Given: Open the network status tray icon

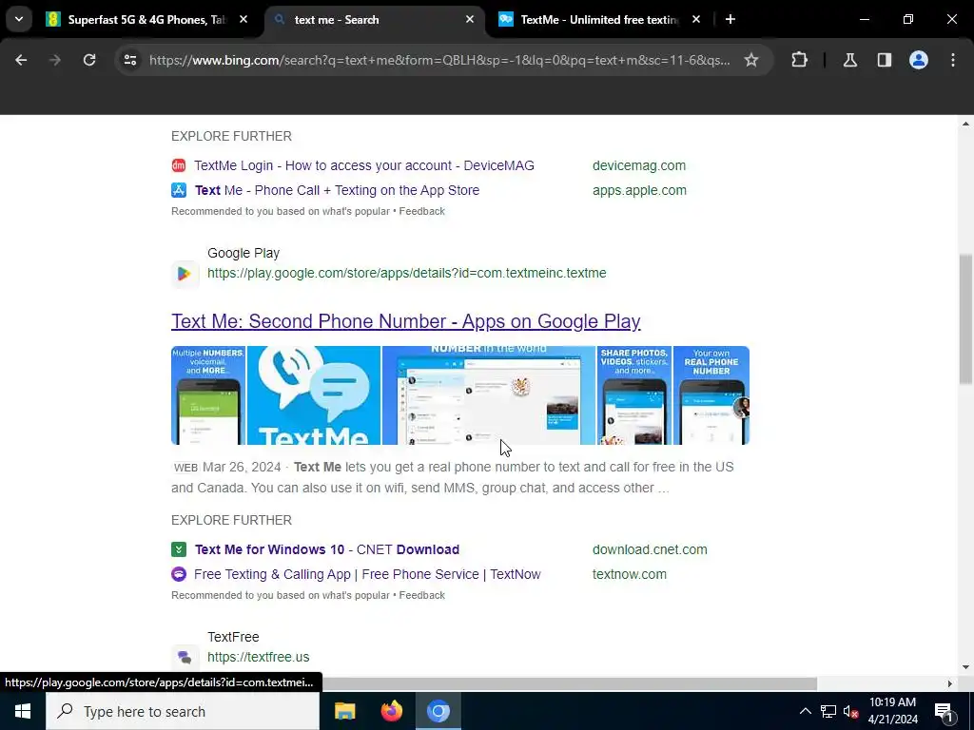Looking at the screenshot, I should 828,711.
